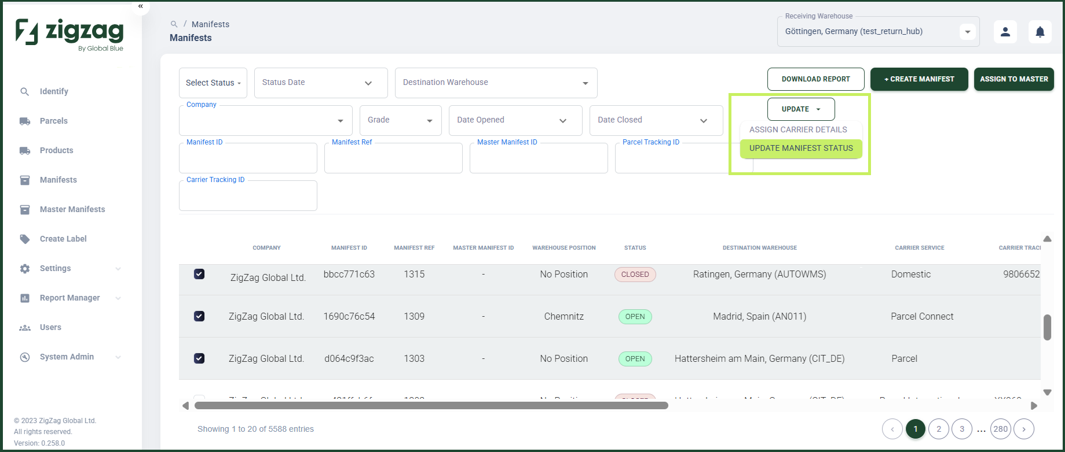The image size is (1065, 452).
Task: Open the notifications bell
Action: pyautogui.click(x=1040, y=32)
